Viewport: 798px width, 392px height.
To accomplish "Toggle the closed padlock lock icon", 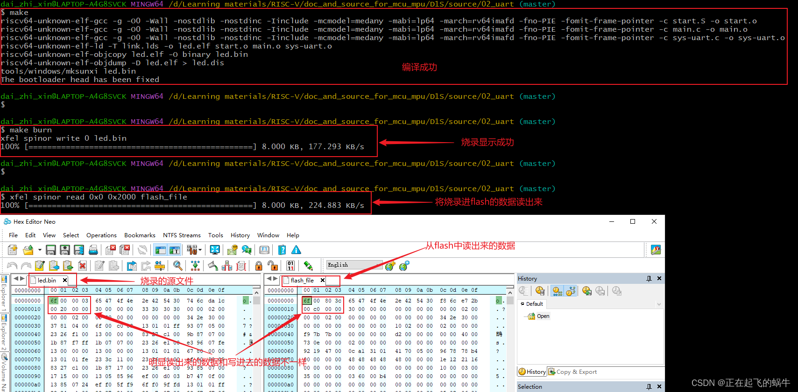I will [259, 266].
